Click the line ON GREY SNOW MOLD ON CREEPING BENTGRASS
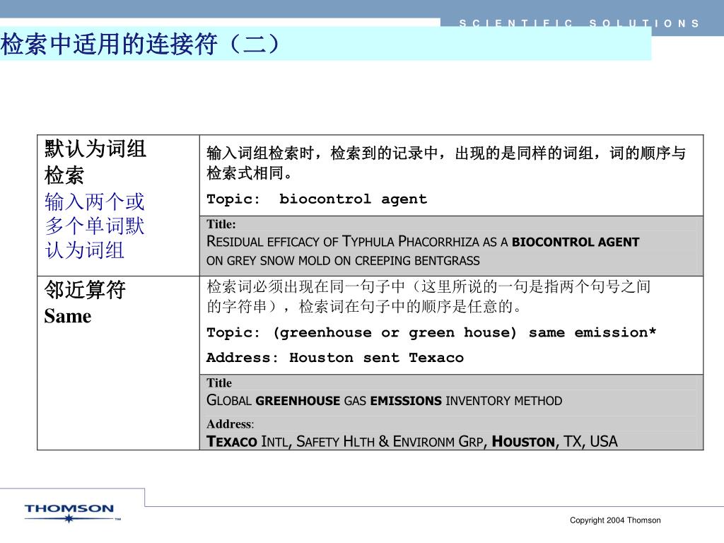Screen dimensions: 724x543 click(x=343, y=261)
